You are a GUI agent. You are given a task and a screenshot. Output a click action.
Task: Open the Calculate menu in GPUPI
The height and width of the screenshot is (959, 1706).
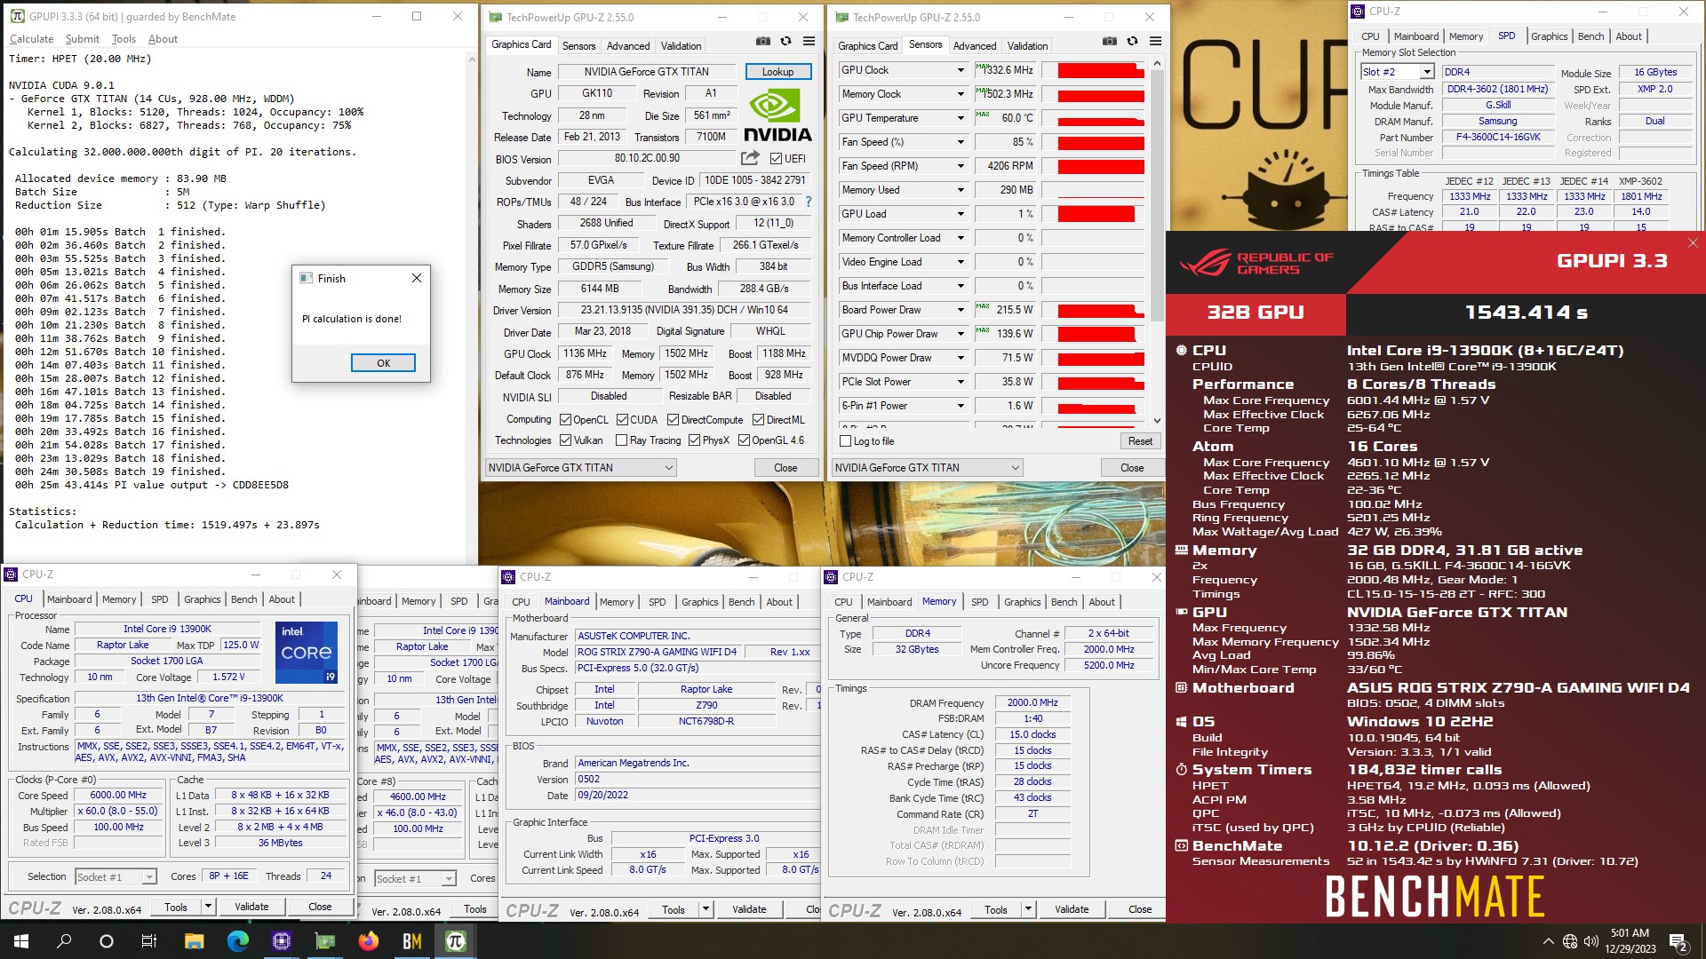coord(31,39)
